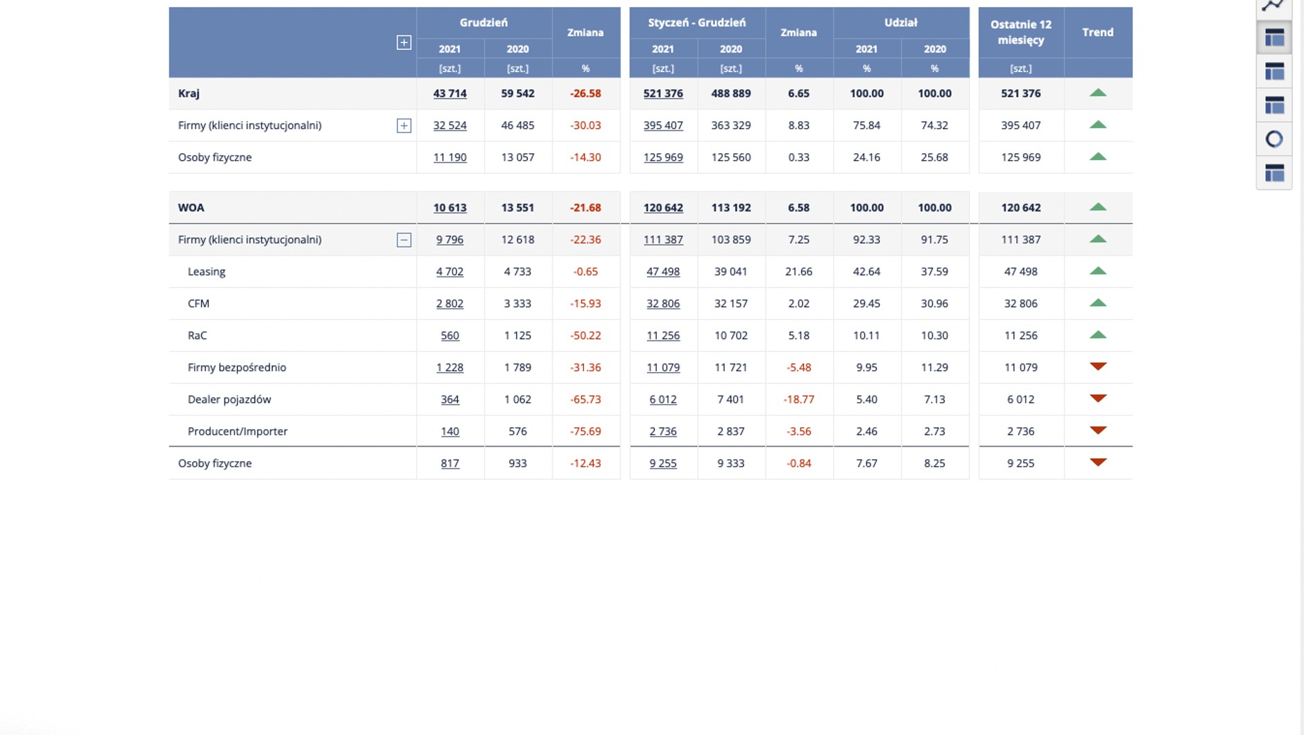Click the Trend column header

[1098, 33]
